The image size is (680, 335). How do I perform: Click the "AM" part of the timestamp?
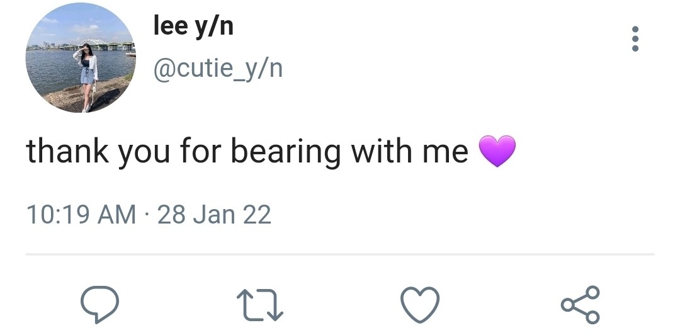pos(117,215)
